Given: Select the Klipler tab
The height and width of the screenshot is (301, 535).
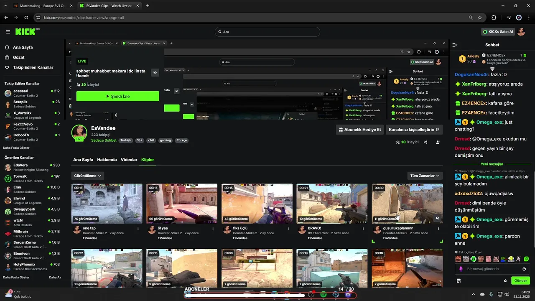Looking at the screenshot, I should [x=148, y=160].
